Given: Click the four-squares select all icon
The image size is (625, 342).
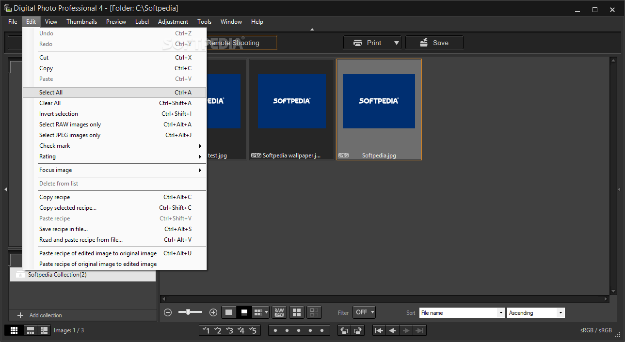Looking at the screenshot, I should (x=297, y=312).
